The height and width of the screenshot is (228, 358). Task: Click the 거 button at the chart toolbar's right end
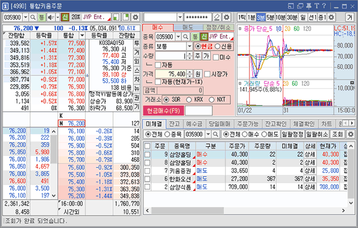point(350,17)
